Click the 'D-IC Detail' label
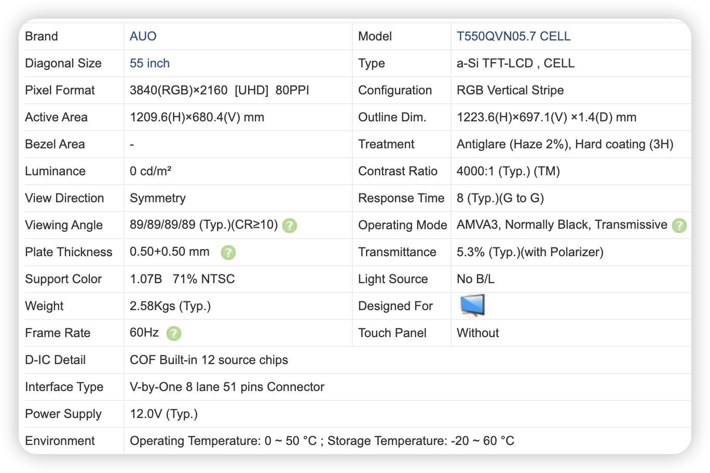Viewport: 710px width, 473px height. click(55, 360)
